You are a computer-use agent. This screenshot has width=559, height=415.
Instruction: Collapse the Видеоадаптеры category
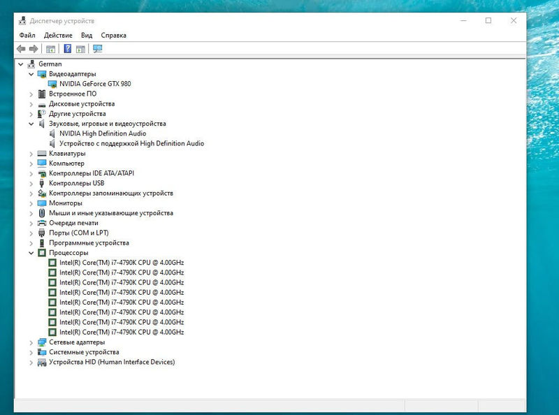(31, 74)
